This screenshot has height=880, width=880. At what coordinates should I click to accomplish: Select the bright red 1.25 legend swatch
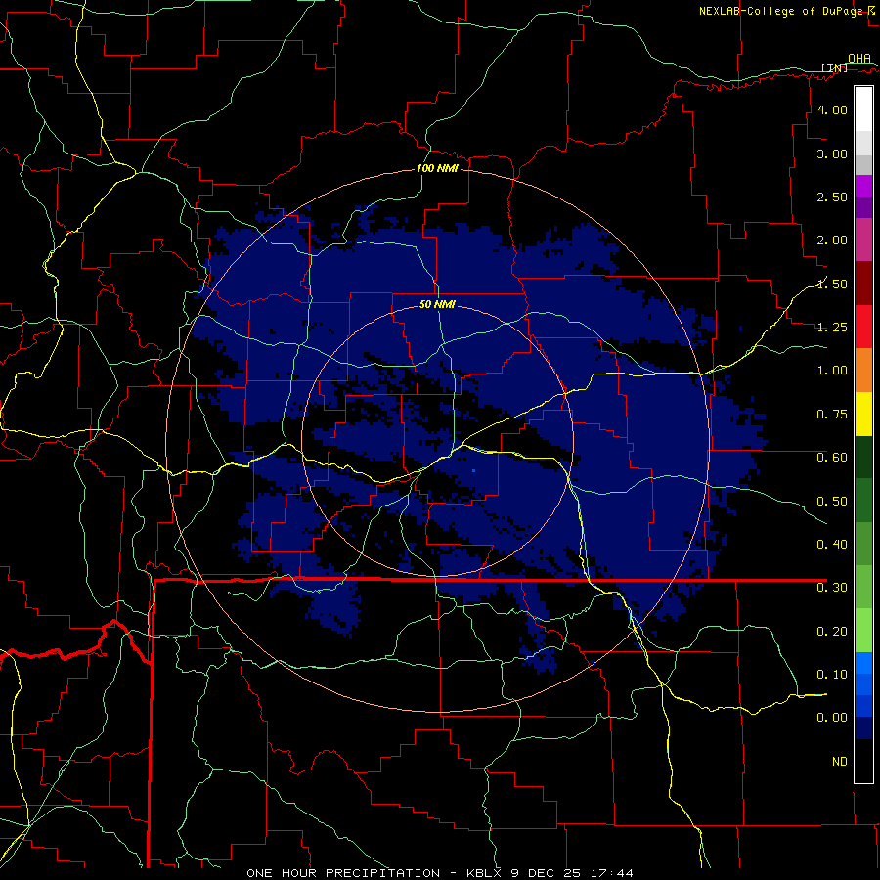coord(863,327)
